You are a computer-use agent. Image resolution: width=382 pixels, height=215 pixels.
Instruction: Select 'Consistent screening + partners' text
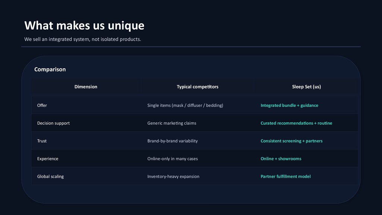[291, 141]
